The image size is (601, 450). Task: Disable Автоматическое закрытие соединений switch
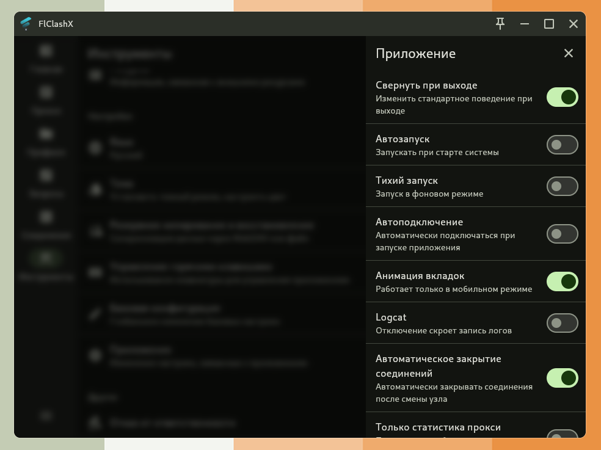coord(562,378)
